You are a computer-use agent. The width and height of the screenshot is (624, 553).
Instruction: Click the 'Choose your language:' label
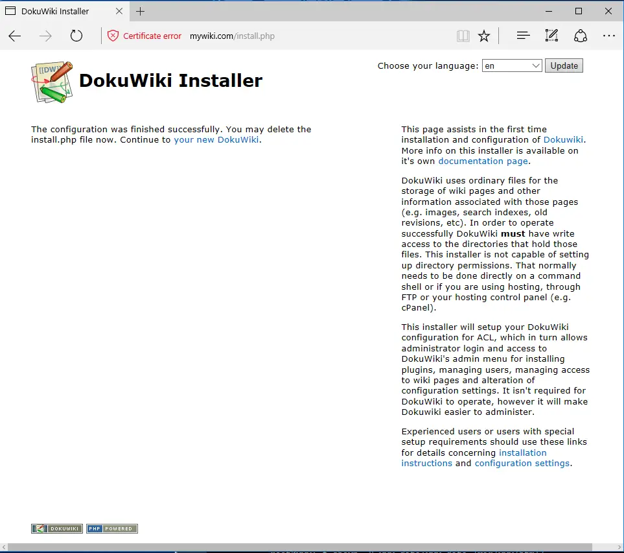point(428,65)
